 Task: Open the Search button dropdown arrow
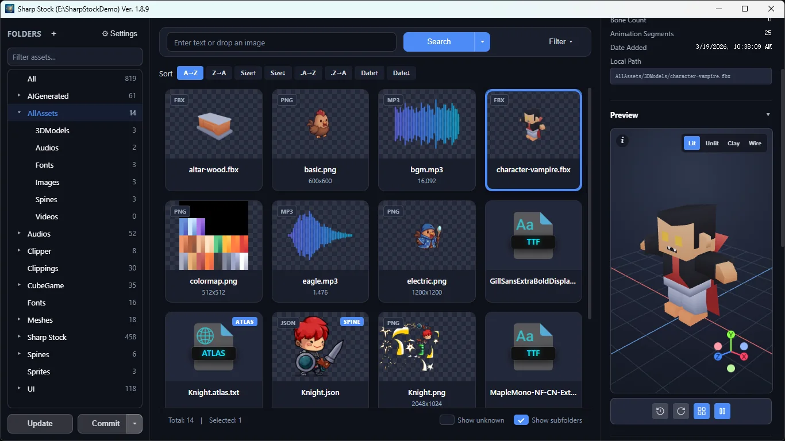[x=482, y=42]
